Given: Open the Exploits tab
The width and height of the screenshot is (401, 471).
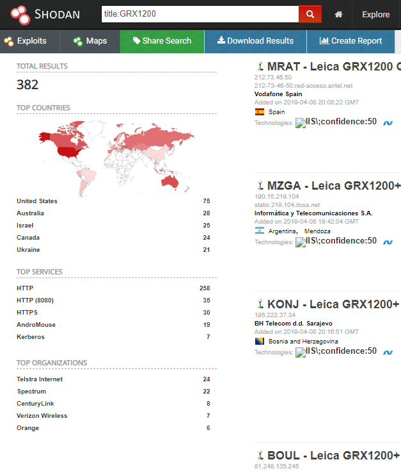Looking at the screenshot, I should [29, 41].
